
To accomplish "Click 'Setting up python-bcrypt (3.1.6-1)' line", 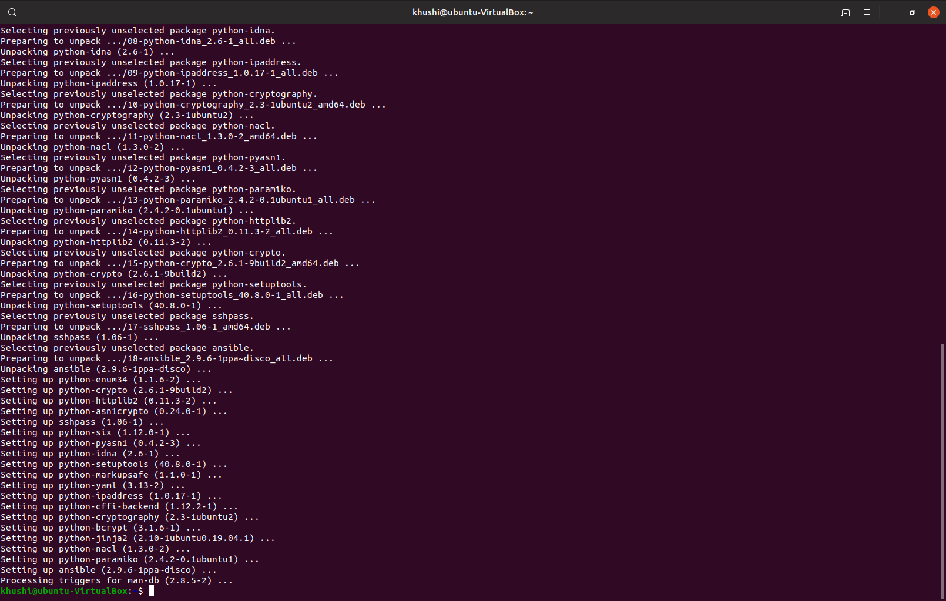I will point(100,528).
